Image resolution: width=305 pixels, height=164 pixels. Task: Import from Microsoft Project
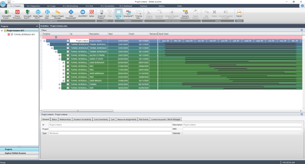click(6, 14)
